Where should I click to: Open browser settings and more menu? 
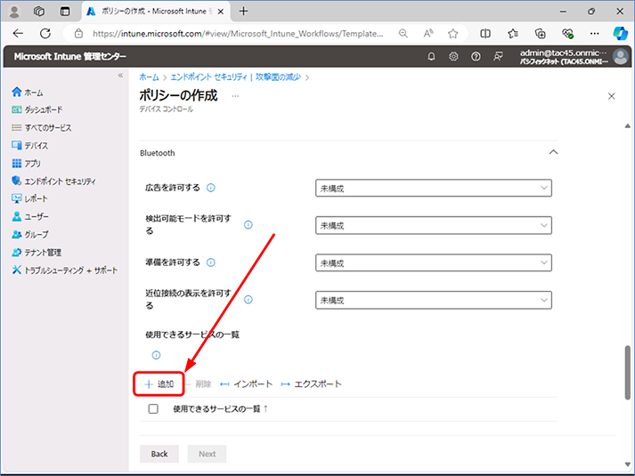(595, 34)
